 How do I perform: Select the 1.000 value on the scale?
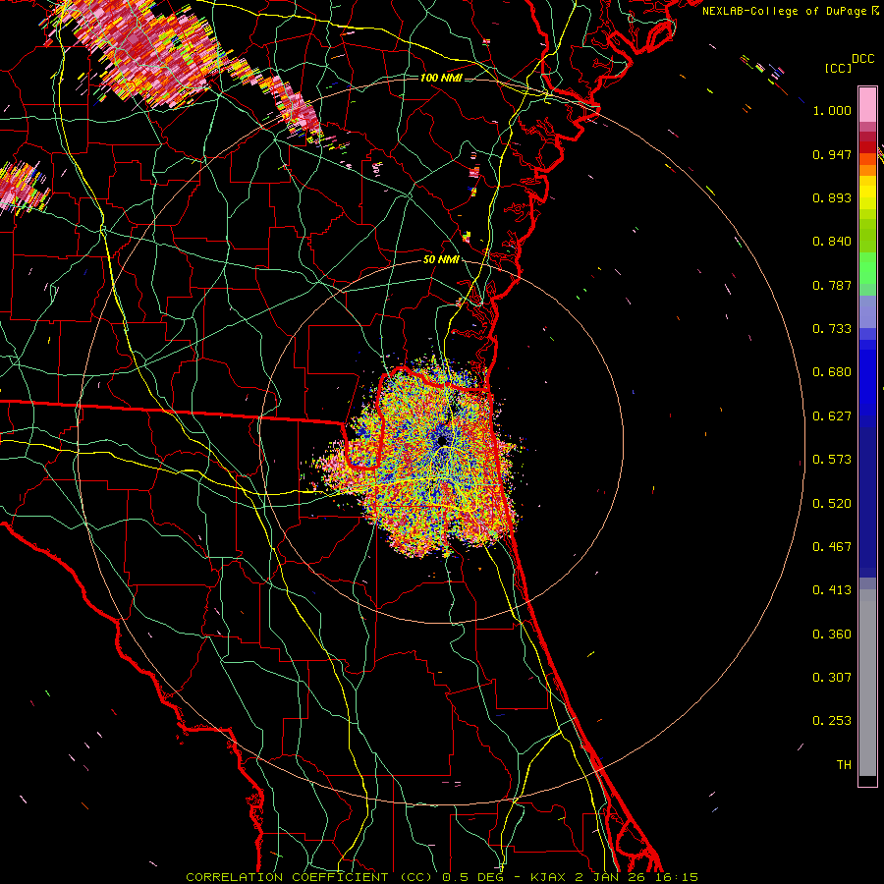tap(832, 110)
